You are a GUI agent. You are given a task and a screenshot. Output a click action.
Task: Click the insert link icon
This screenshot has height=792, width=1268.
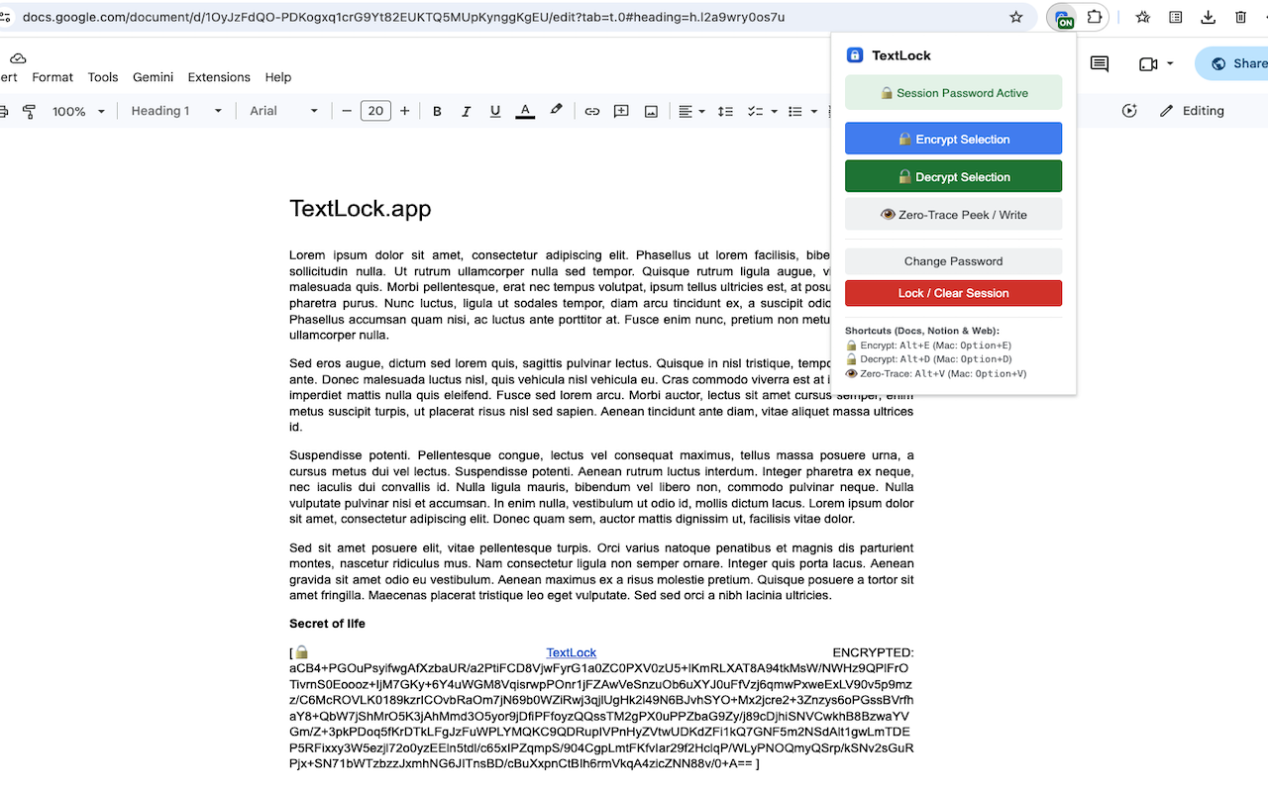591,111
